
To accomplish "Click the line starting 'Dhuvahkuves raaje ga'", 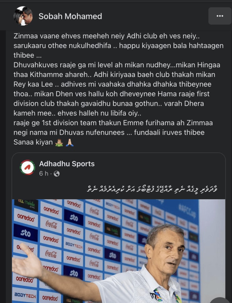I will tap(117, 65).
